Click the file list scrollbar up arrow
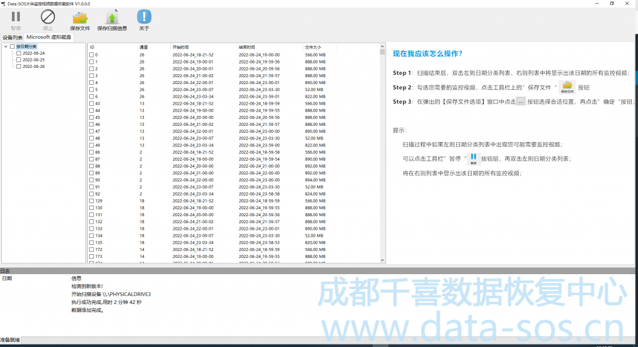This screenshot has width=638, height=347. click(383, 46)
